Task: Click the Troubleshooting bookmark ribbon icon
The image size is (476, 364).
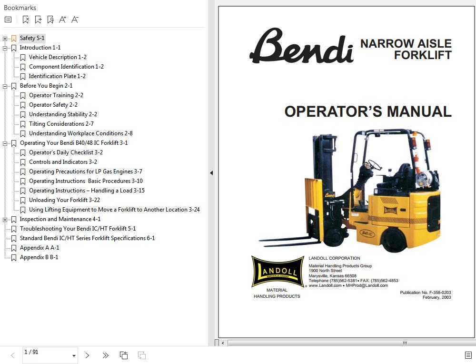Action: click(14, 229)
